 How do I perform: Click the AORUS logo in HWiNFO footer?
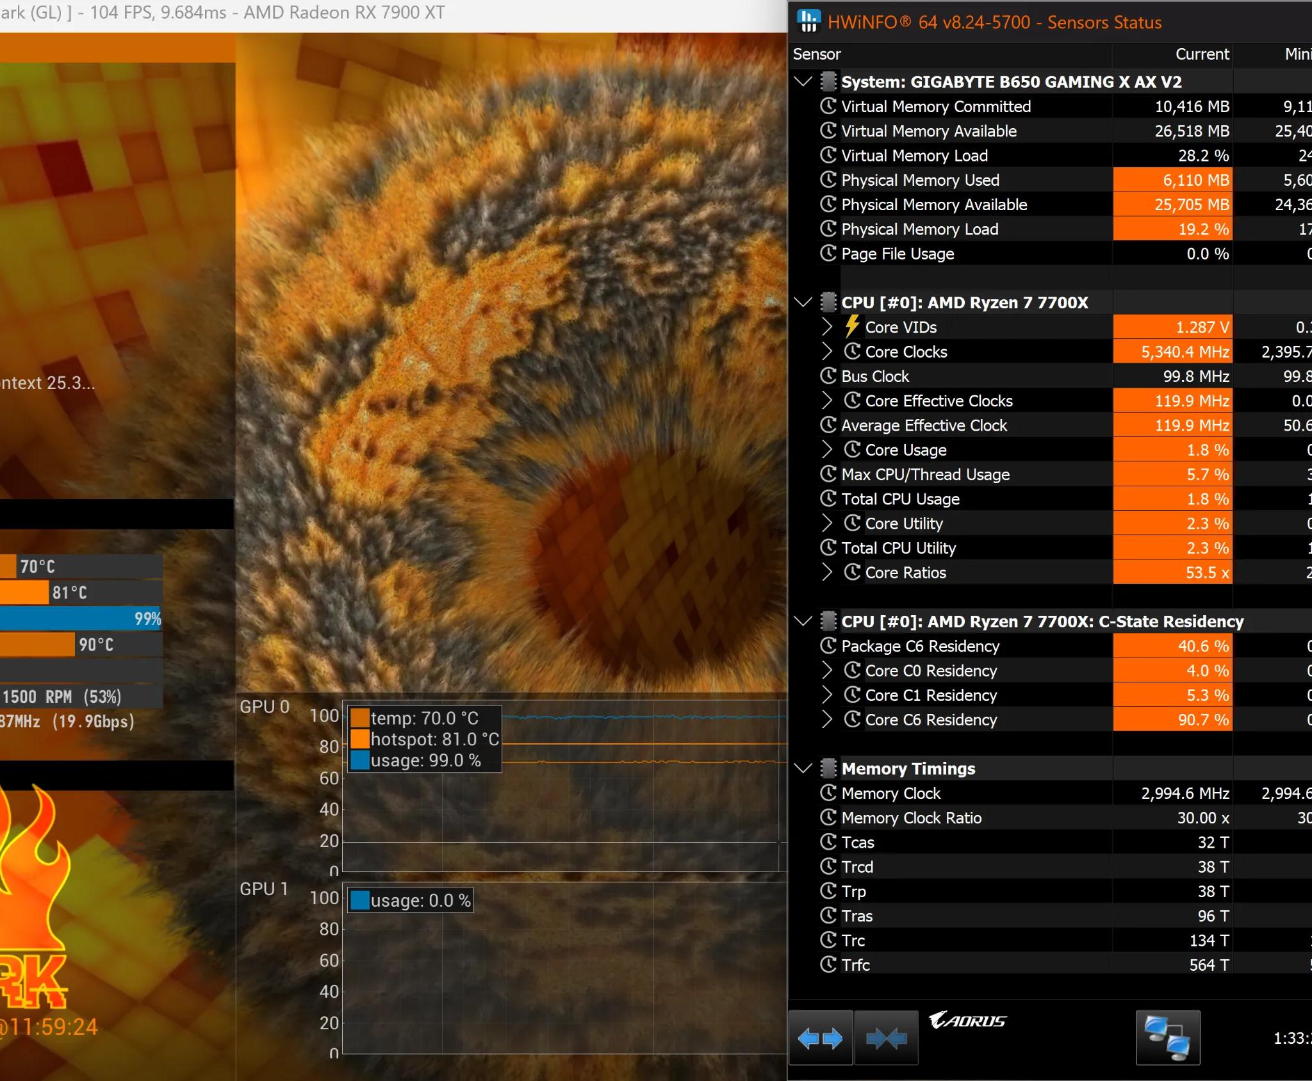tap(967, 1021)
